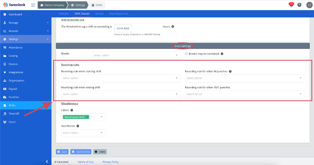This screenshot has width=314, height=165.
Task: Click help icon next to Labels
Action: 72,110
